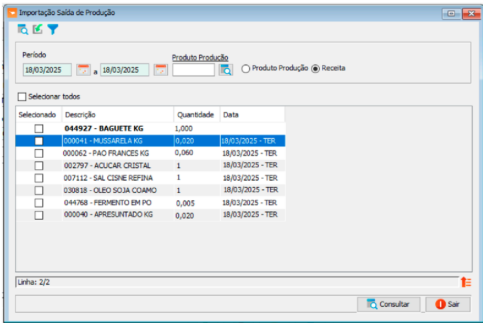Select row 044768 - FERMENTO EM PO
Screen dimensions: 483x323
tap(150, 203)
